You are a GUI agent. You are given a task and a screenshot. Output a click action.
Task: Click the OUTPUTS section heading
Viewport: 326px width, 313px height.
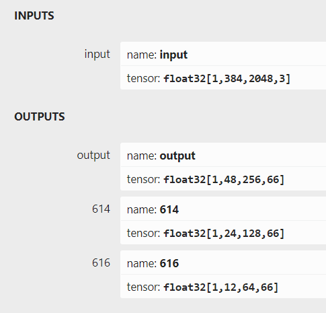[x=40, y=116]
